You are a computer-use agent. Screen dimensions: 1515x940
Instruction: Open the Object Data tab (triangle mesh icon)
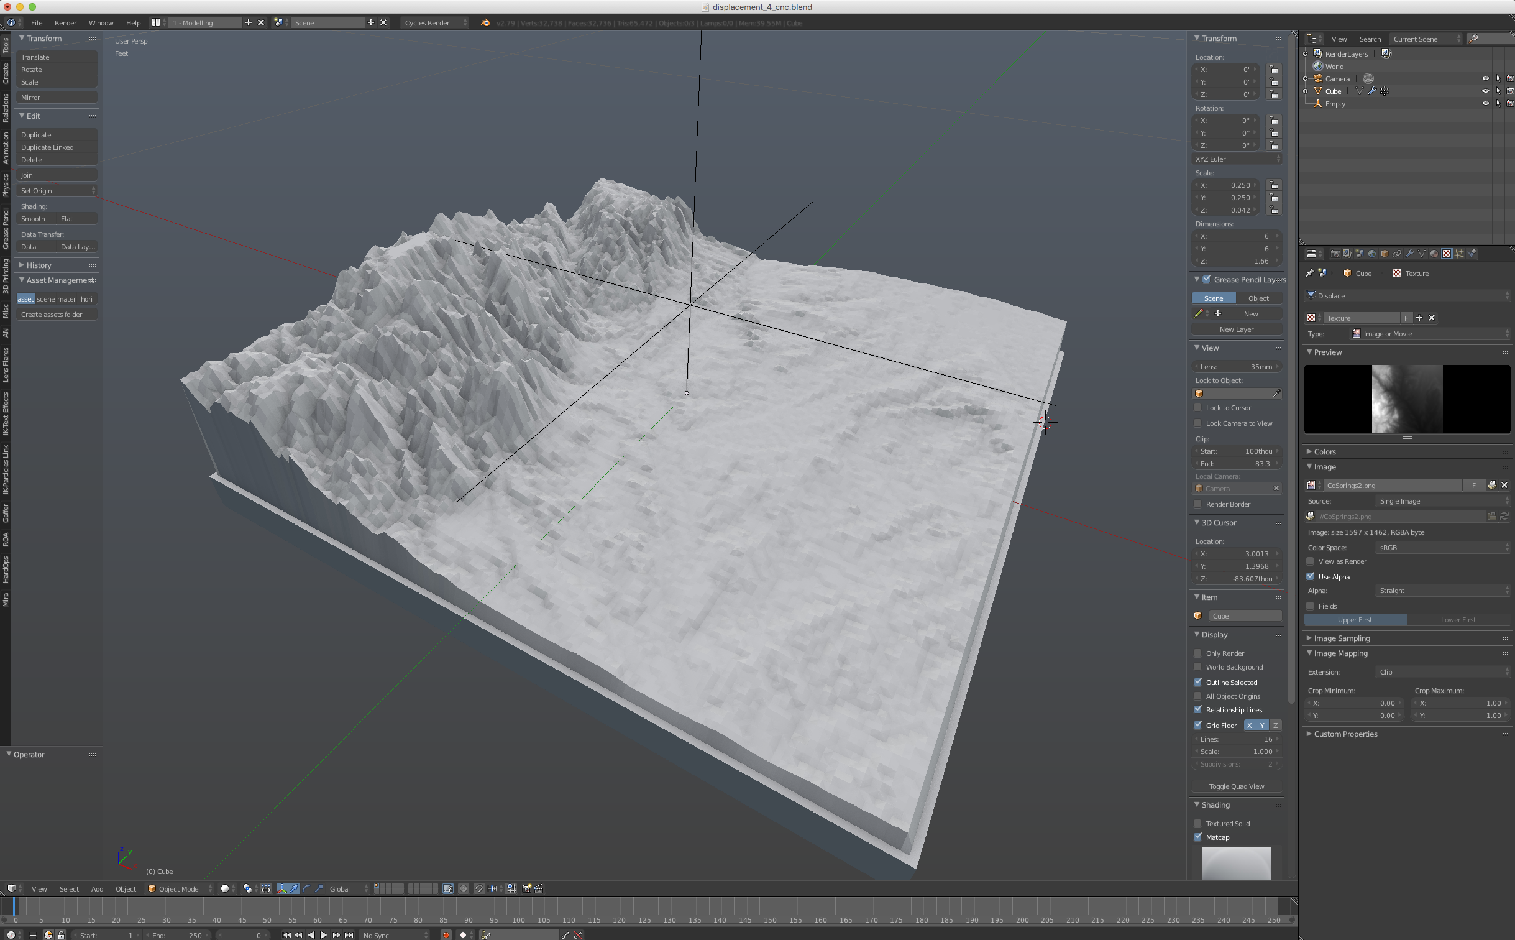click(1422, 254)
